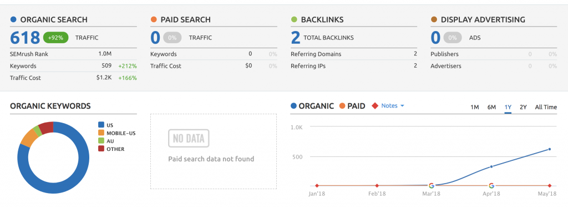
Task: Click the SEMrush Rank value 1.0M
Action: [x=105, y=54]
